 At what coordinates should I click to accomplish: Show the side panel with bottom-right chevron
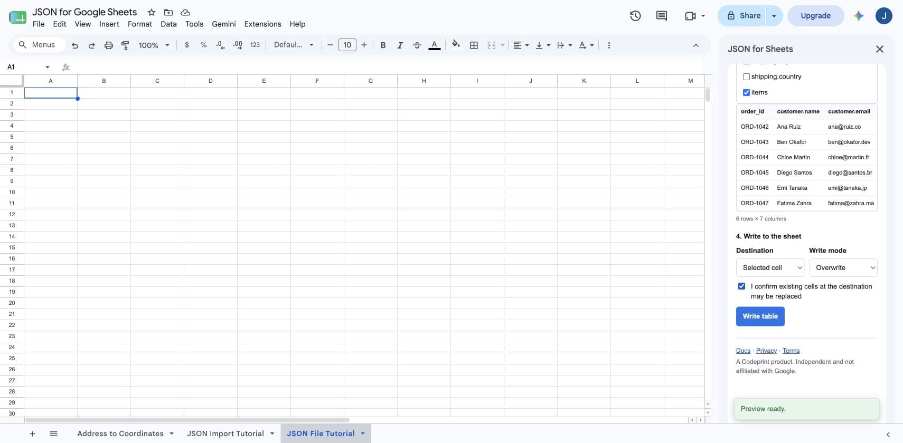[x=888, y=435]
